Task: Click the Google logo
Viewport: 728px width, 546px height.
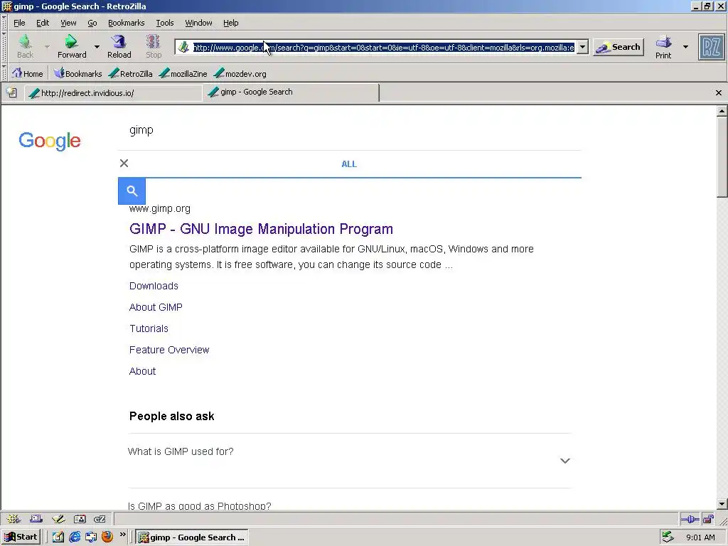Action: [x=50, y=141]
